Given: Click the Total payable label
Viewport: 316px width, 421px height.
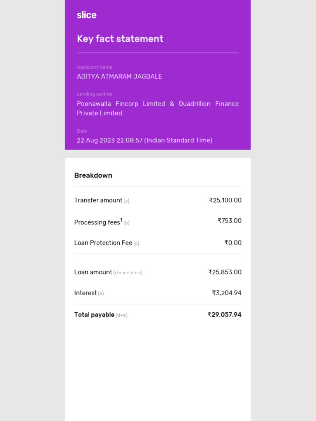Looking at the screenshot, I should click(x=94, y=315).
